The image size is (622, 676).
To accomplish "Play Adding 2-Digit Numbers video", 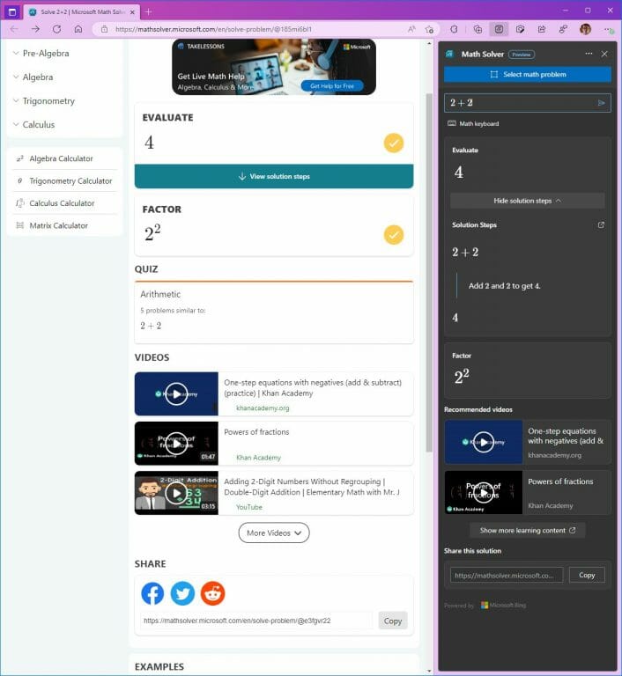I will pyautogui.click(x=176, y=493).
